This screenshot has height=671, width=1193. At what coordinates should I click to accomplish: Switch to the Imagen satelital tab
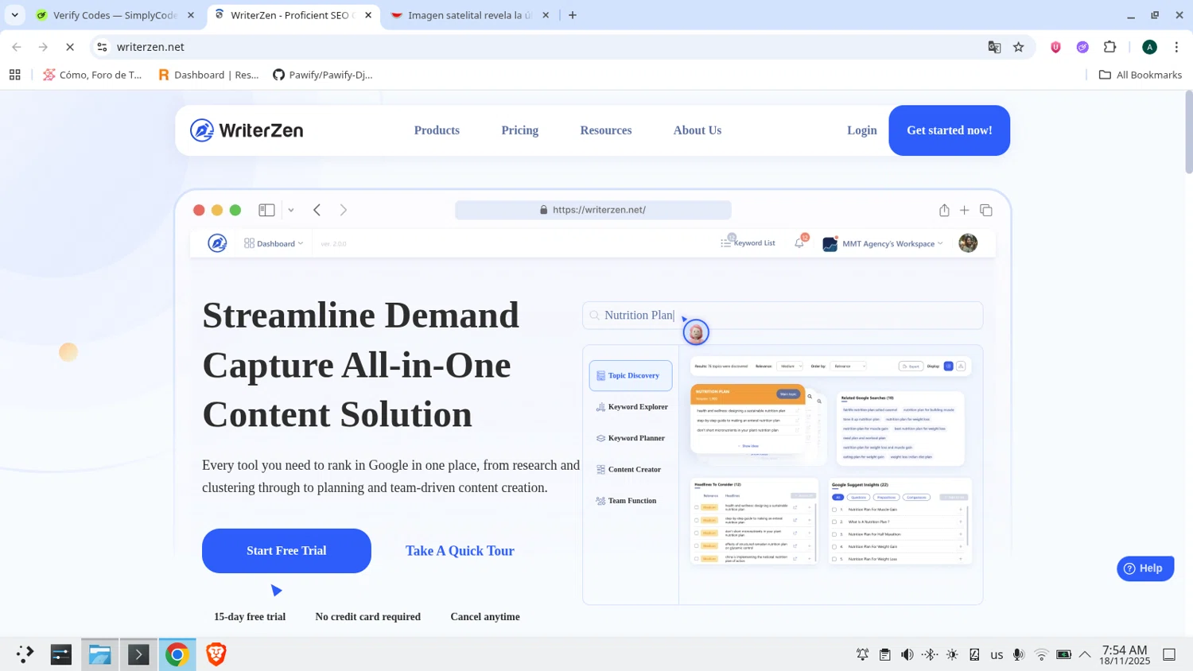click(x=469, y=15)
